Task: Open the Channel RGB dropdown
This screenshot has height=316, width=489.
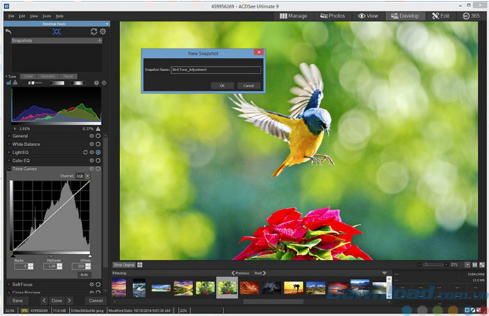Action: pyautogui.click(x=83, y=176)
